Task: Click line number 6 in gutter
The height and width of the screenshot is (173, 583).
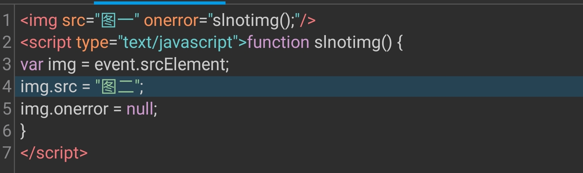Action: [7, 130]
